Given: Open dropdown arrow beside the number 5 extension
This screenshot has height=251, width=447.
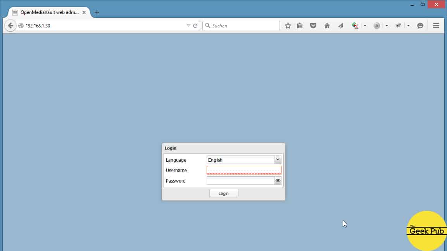Looking at the screenshot, I should point(387,26).
